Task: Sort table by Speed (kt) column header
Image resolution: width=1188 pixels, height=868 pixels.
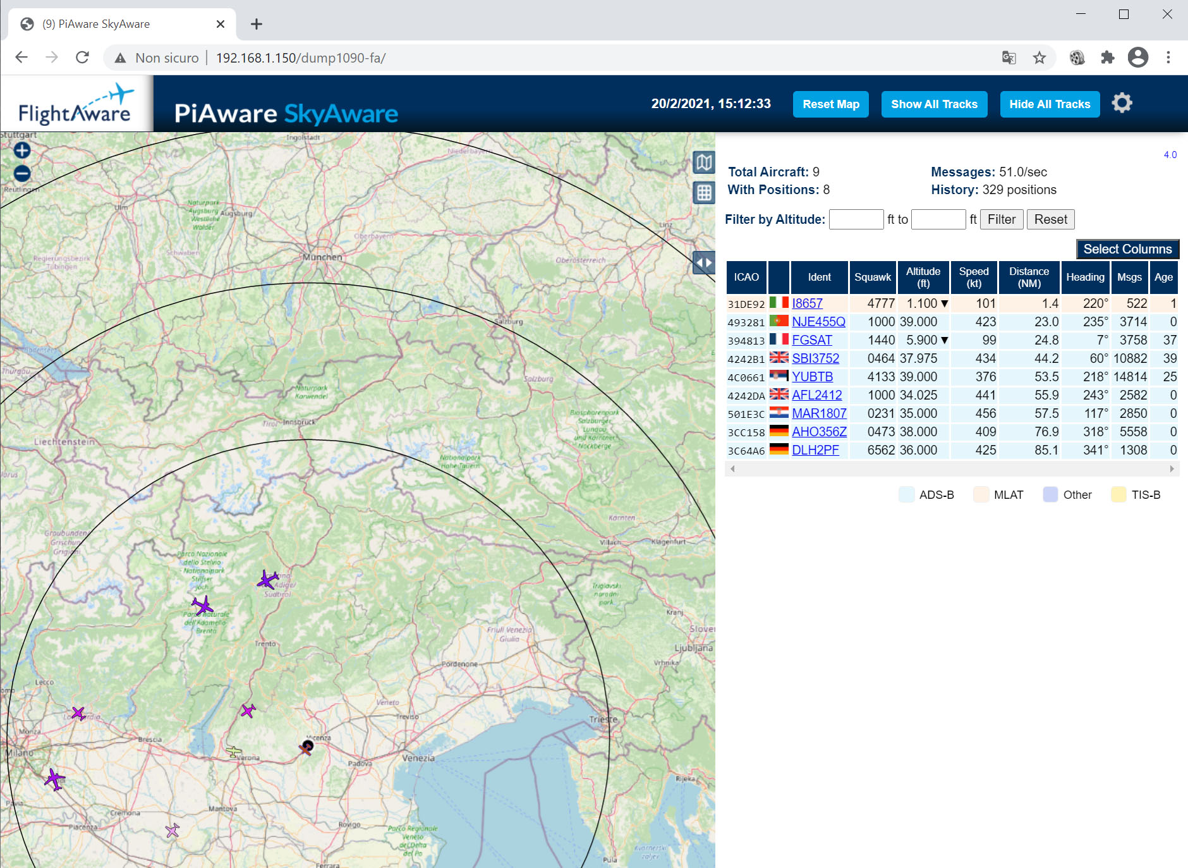Action: (974, 277)
